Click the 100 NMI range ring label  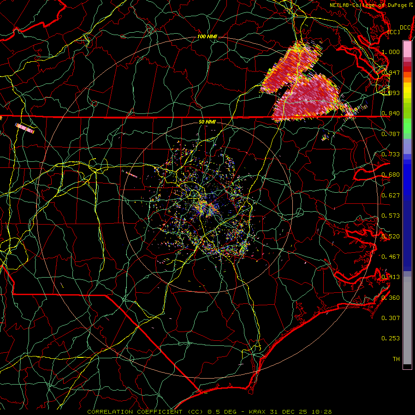[x=207, y=36]
